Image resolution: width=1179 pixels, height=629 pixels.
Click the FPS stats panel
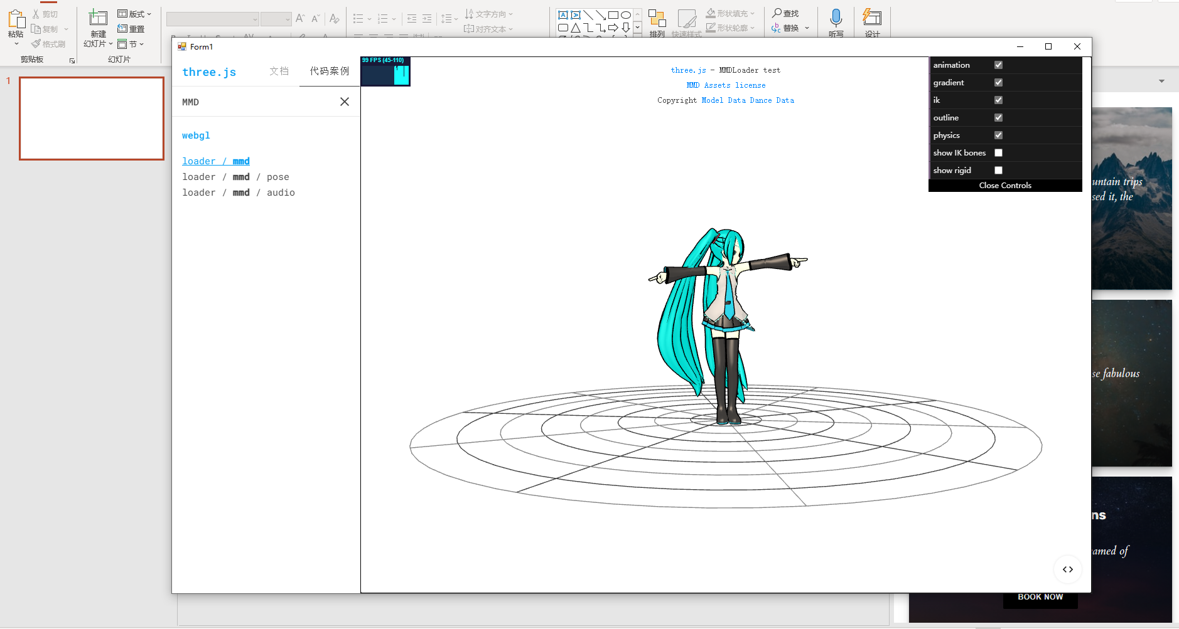click(x=385, y=71)
